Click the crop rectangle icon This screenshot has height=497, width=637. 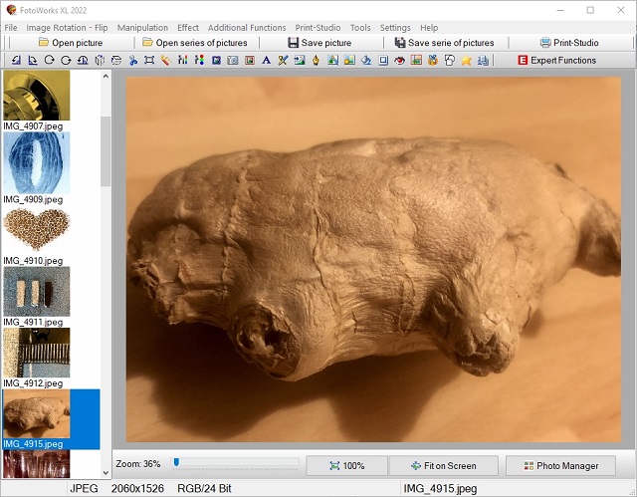[x=149, y=61]
